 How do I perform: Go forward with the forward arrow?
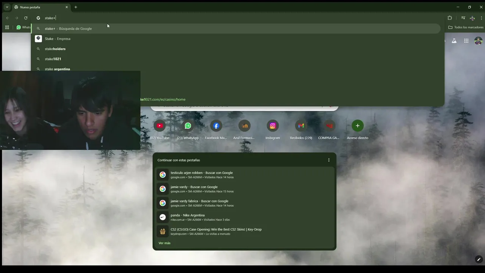16,18
